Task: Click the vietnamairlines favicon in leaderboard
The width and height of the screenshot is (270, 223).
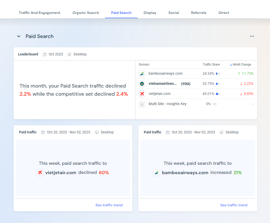Action: (142, 84)
